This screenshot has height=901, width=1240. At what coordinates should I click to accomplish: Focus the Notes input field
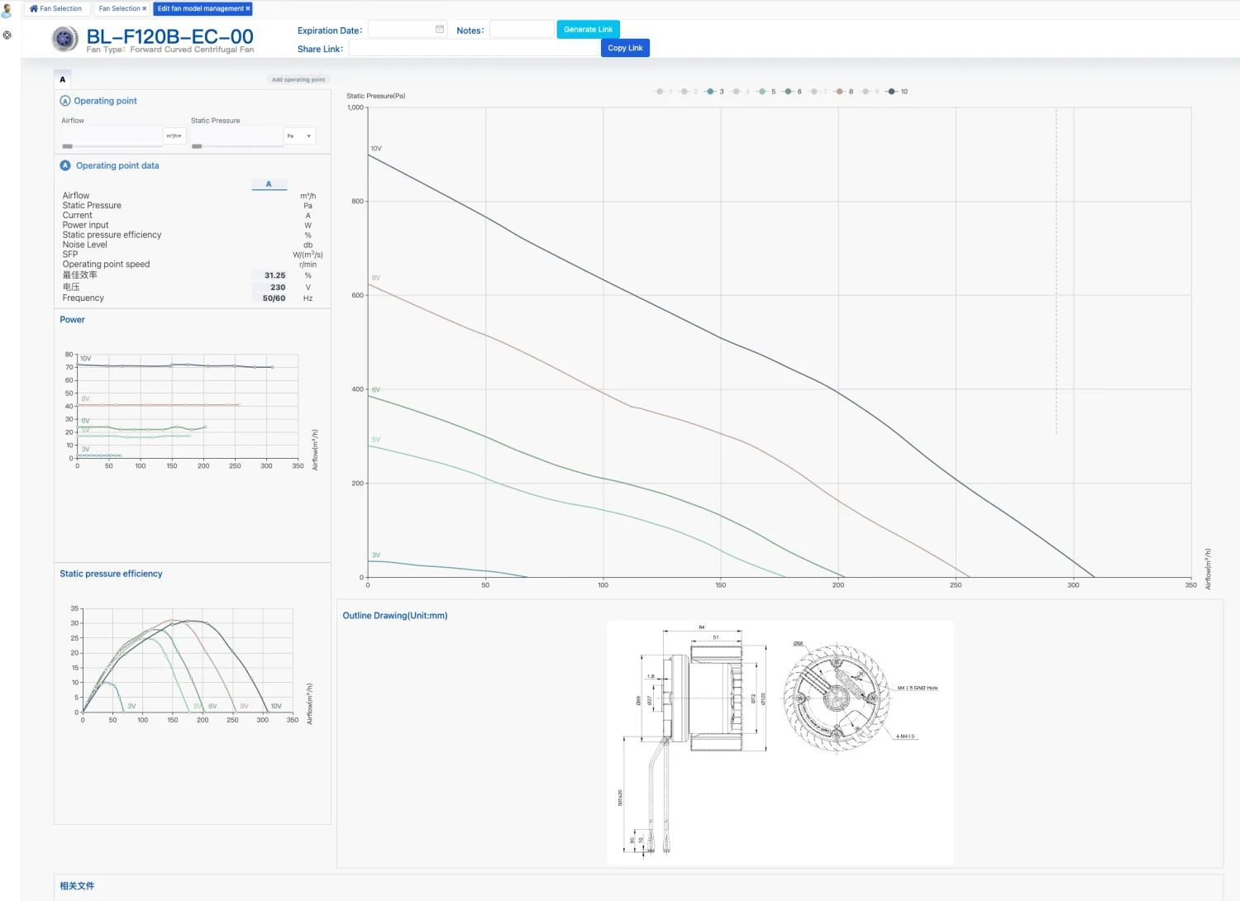click(522, 29)
